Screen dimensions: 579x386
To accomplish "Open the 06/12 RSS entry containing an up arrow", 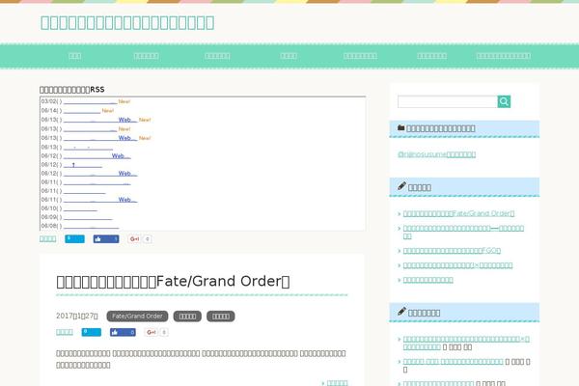I will (x=83, y=165).
